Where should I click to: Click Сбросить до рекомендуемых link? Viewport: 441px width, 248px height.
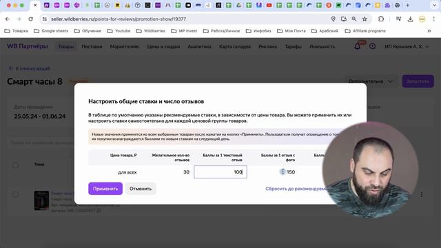click(296, 189)
